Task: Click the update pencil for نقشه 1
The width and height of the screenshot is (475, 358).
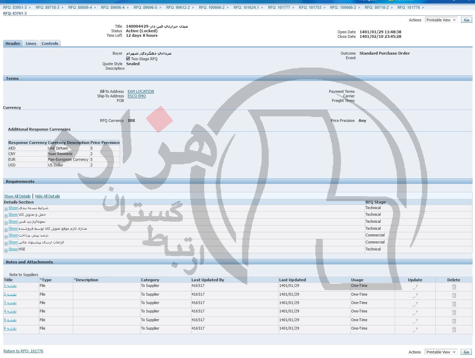Action: (x=415, y=287)
